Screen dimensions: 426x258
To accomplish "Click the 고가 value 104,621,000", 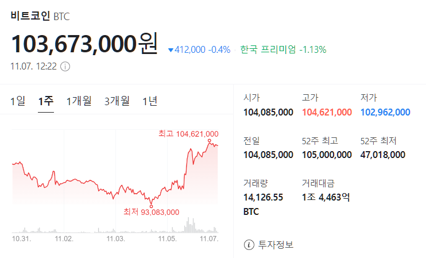I will [327, 112].
